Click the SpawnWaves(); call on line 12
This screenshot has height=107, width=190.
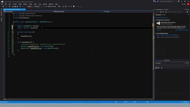click(x=26, y=36)
